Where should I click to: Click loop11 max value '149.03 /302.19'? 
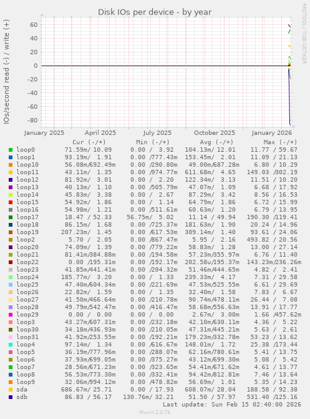[272, 172]
